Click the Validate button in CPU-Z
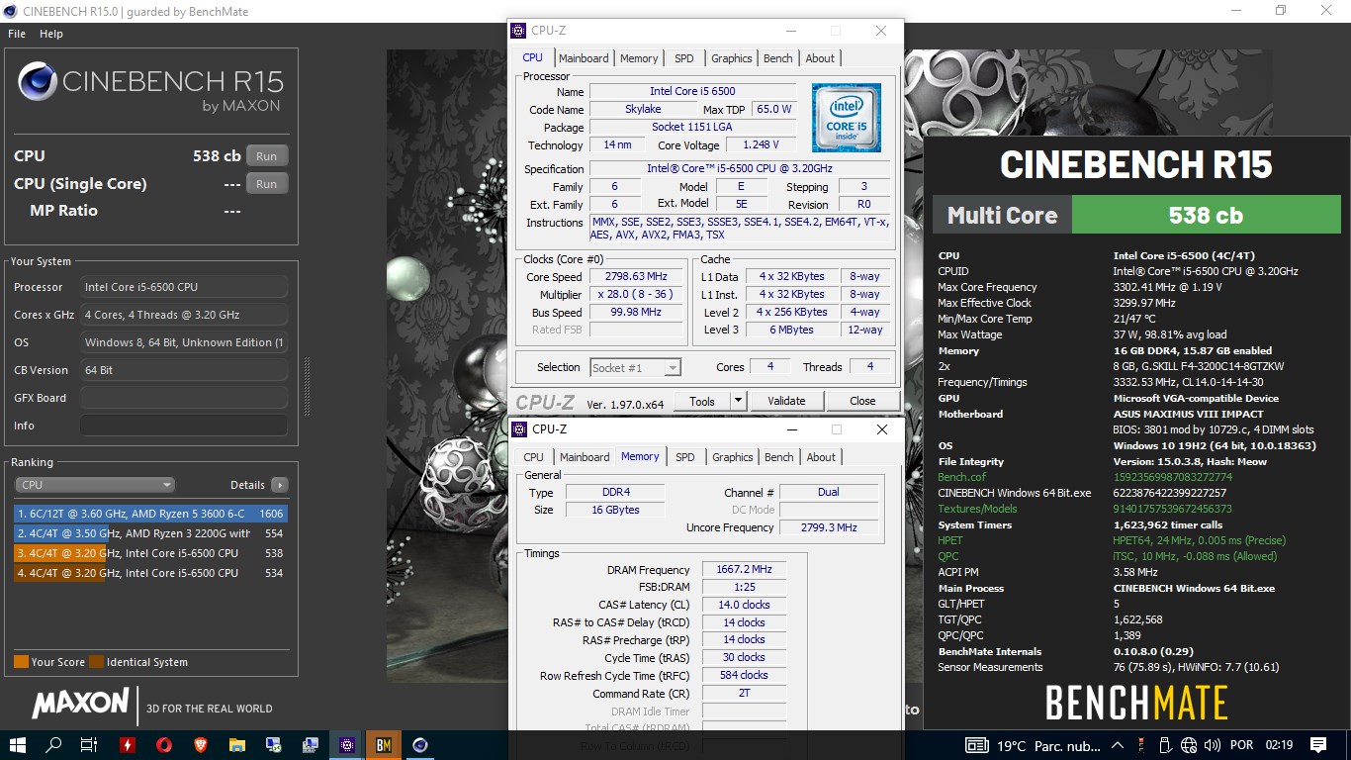Image resolution: width=1351 pixels, height=760 pixels. coord(786,401)
